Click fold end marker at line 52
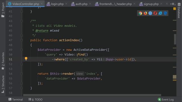 (22, 64)
